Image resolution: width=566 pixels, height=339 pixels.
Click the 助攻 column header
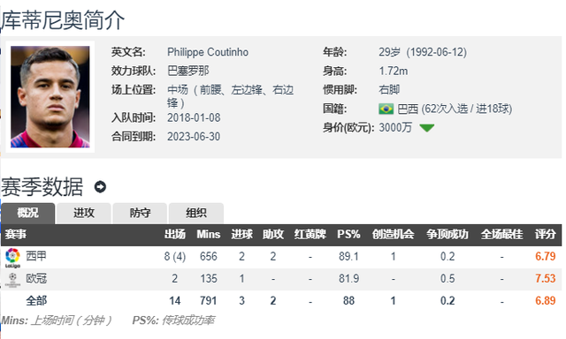(x=273, y=234)
